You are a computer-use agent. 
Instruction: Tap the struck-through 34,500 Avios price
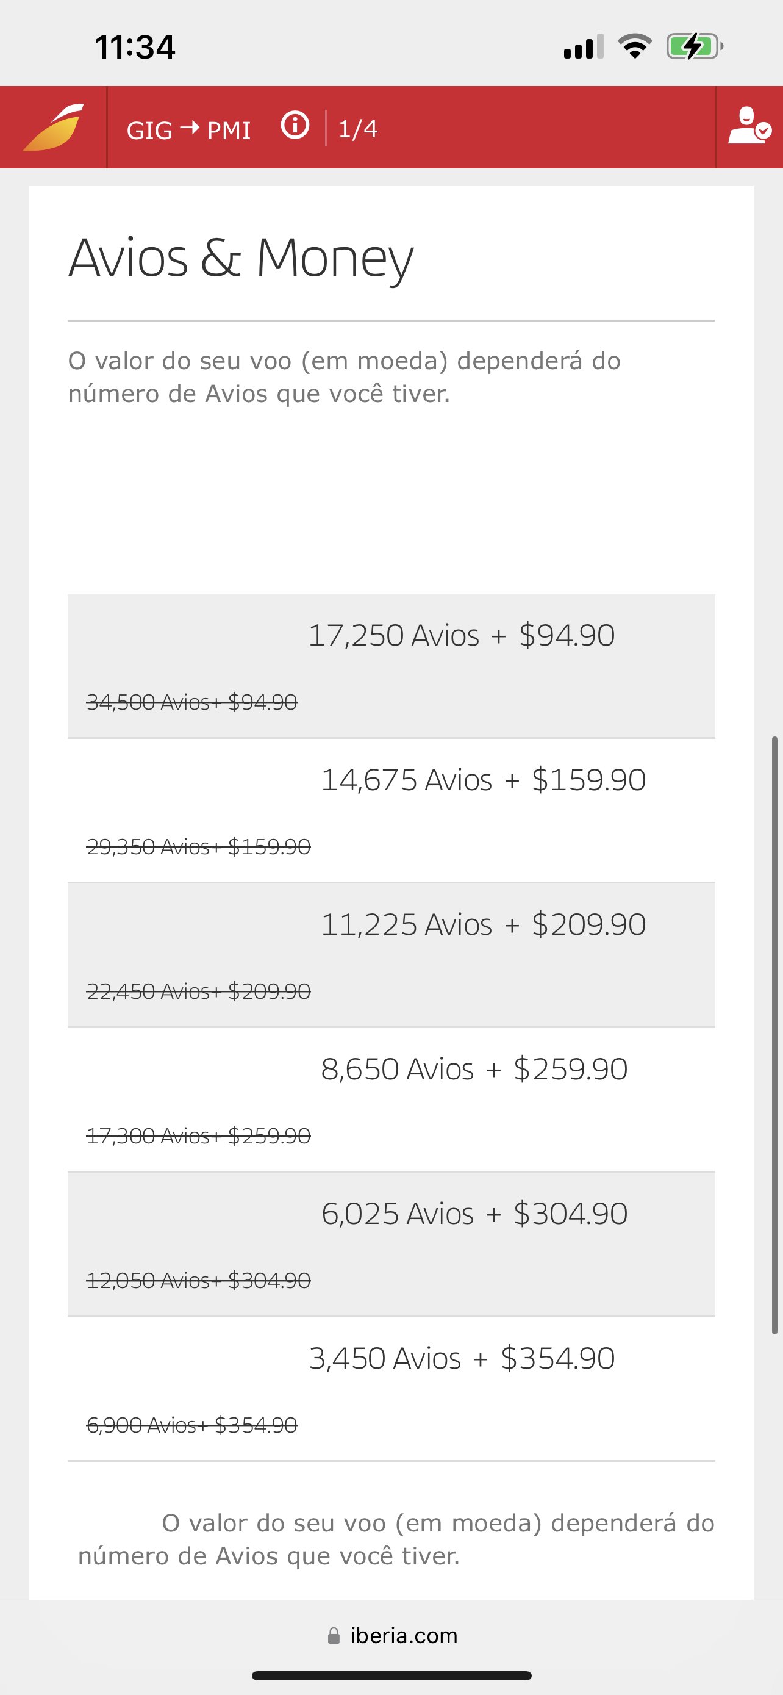tap(192, 702)
